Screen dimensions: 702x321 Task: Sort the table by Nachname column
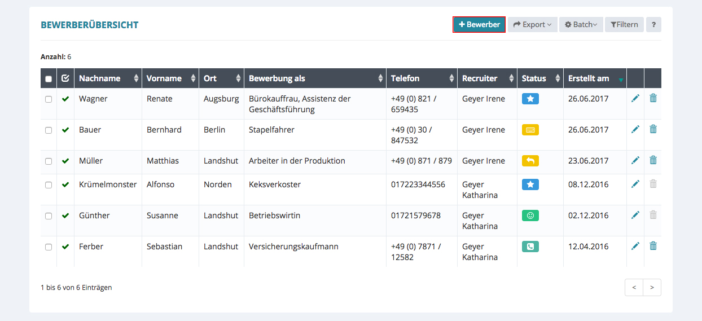coord(107,78)
